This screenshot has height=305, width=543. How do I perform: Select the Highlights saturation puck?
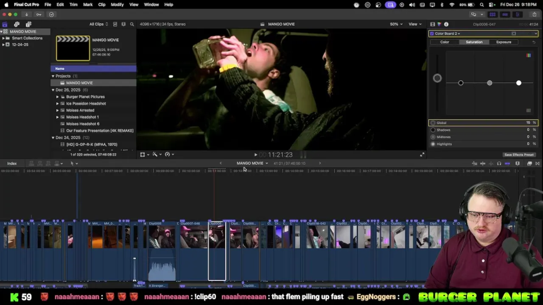pyautogui.click(x=518, y=83)
